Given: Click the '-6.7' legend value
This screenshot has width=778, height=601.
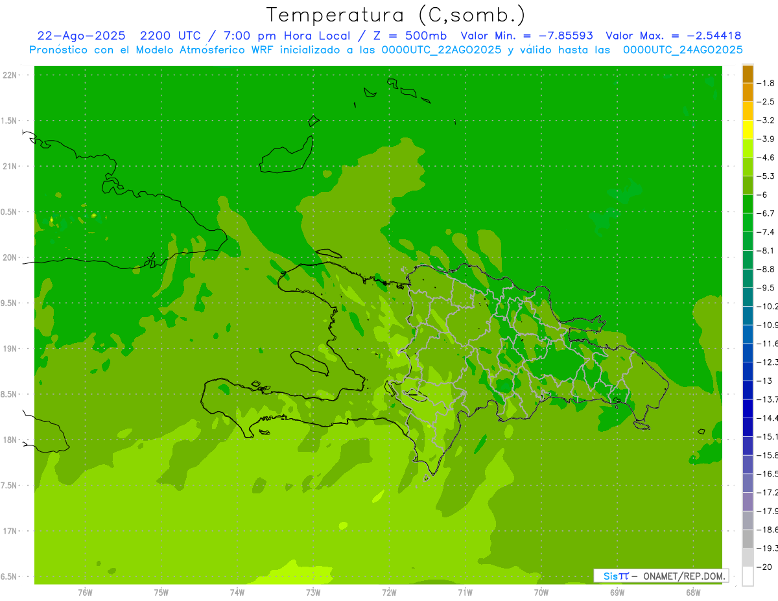Looking at the screenshot, I should pos(766,213).
